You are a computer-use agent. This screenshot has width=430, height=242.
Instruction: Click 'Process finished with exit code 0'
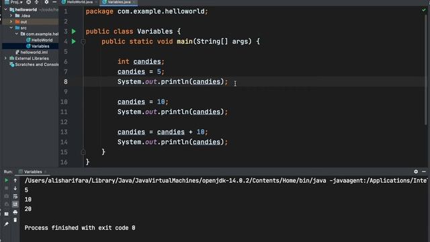(x=80, y=228)
